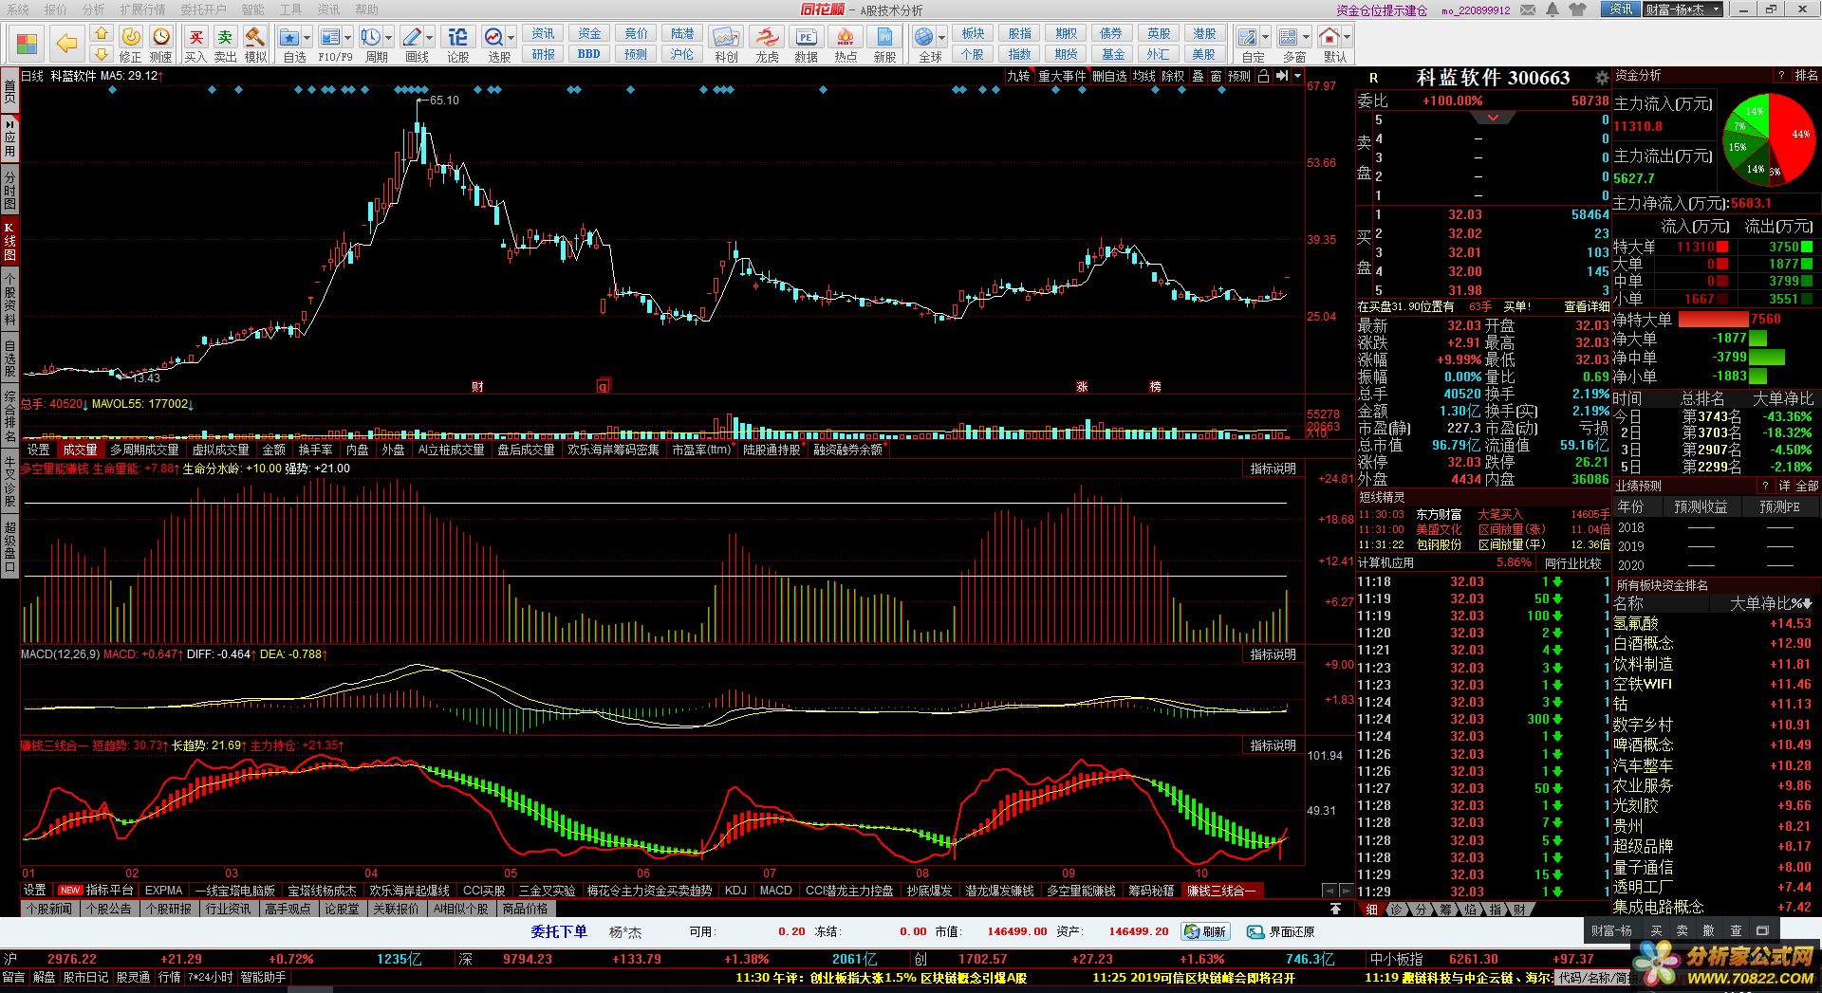The height and width of the screenshot is (993, 1822).
Task: Expand the 周期 dropdown arrow
Action: point(388,38)
